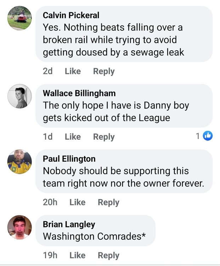Image resolution: width=220 pixels, height=266 pixels.
Task: Click the Washington Comrades comment bubble
Action: 95,236
